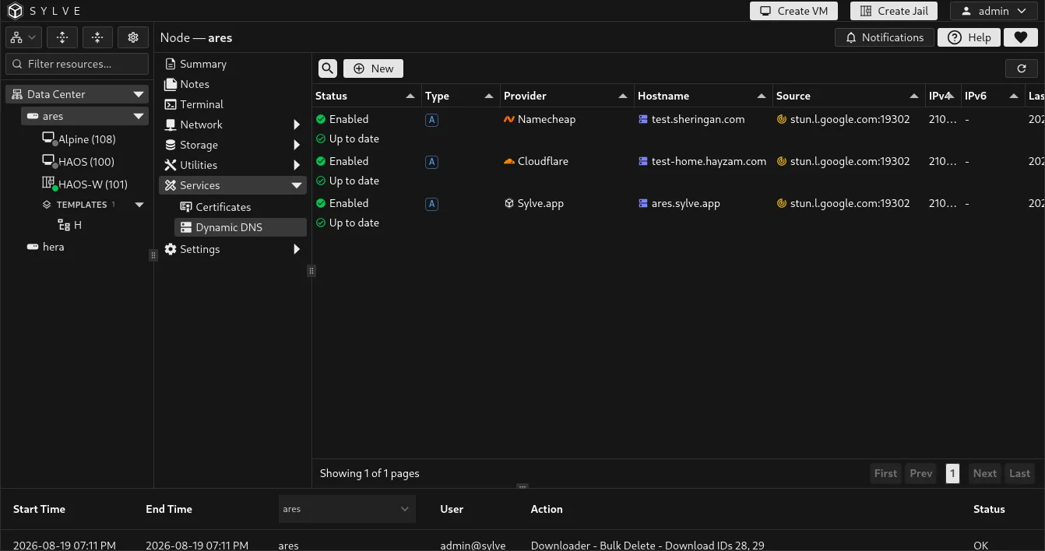This screenshot has height=551, width=1045.
Task: Click A record badge in Namecheap row
Action: [x=431, y=120]
